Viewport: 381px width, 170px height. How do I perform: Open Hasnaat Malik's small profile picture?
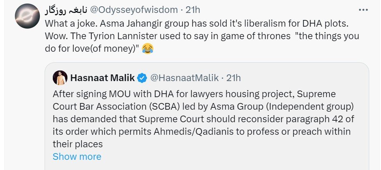click(59, 78)
